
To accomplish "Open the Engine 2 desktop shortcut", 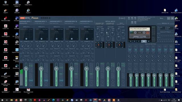I will pyautogui.click(x=28, y=11).
